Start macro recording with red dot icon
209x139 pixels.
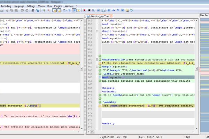click(85, 10)
